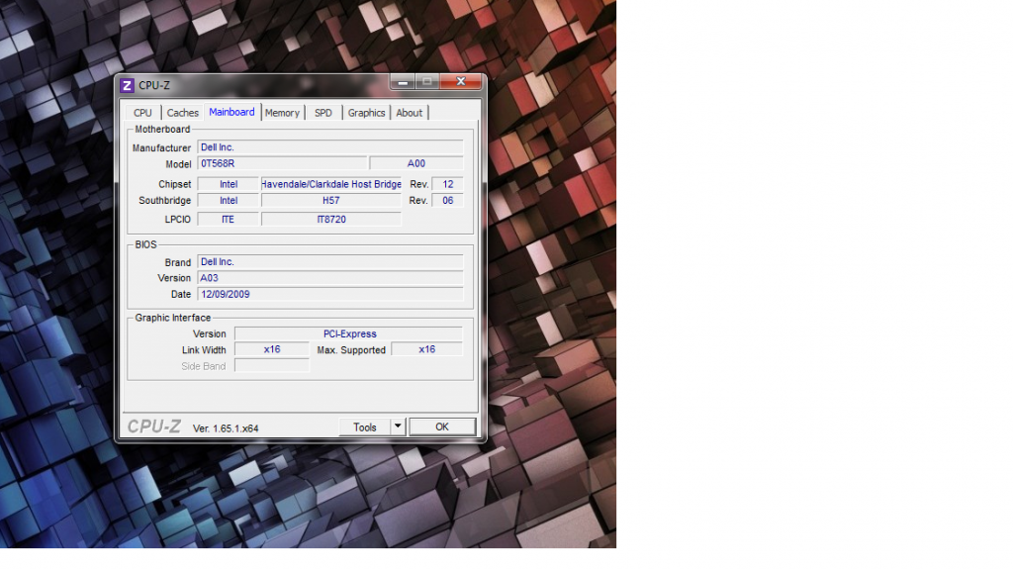The width and height of the screenshot is (1013, 569).
Task: Click the Chipset Rev. value 12
Action: [448, 184]
